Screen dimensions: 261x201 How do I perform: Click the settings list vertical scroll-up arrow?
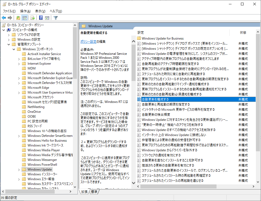tap(258, 32)
